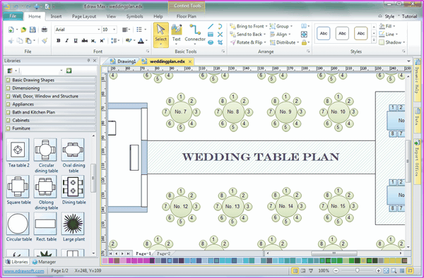Expand the Furniture library category

point(51,128)
